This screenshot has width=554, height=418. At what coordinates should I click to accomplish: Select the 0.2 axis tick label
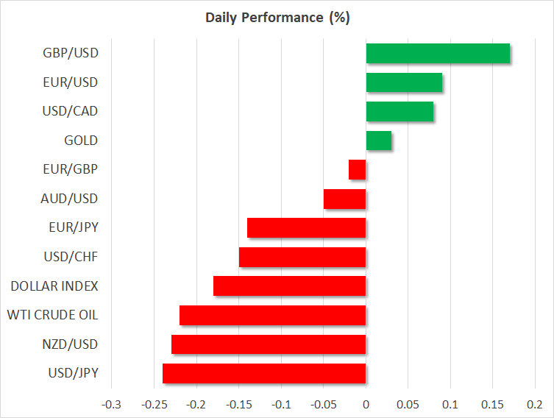pyautogui.click(x=535, y=405)
